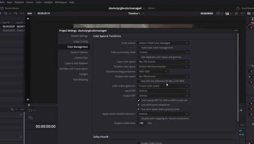This screenshot has height=144, width=254.
Task: Click the skip icon below the 65% zoom
Action: pyautogui.click(x=28, y=18)
